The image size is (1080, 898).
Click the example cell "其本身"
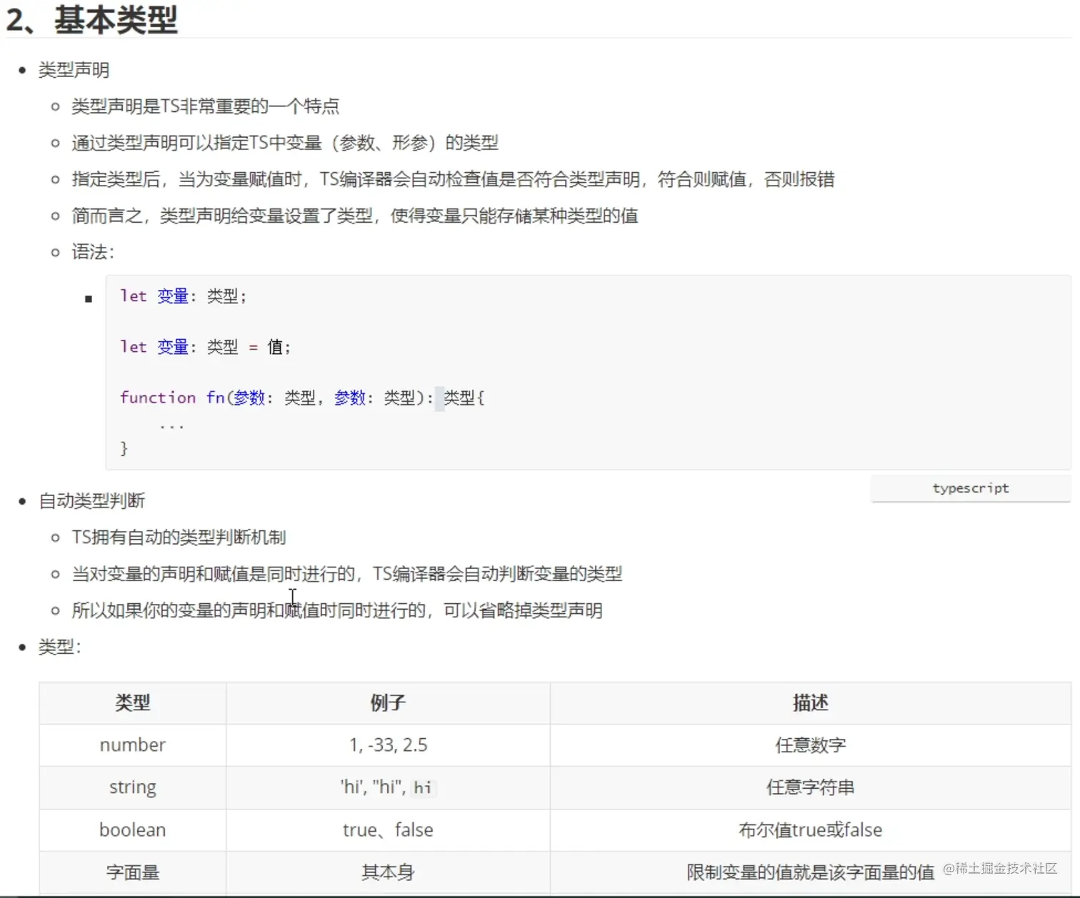point(388,872)
